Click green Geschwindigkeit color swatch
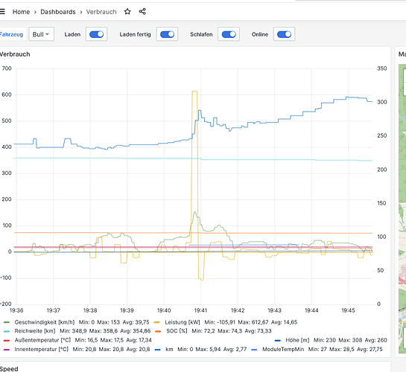The height and width of the screenshot is (372, 406). coord(7,322)
